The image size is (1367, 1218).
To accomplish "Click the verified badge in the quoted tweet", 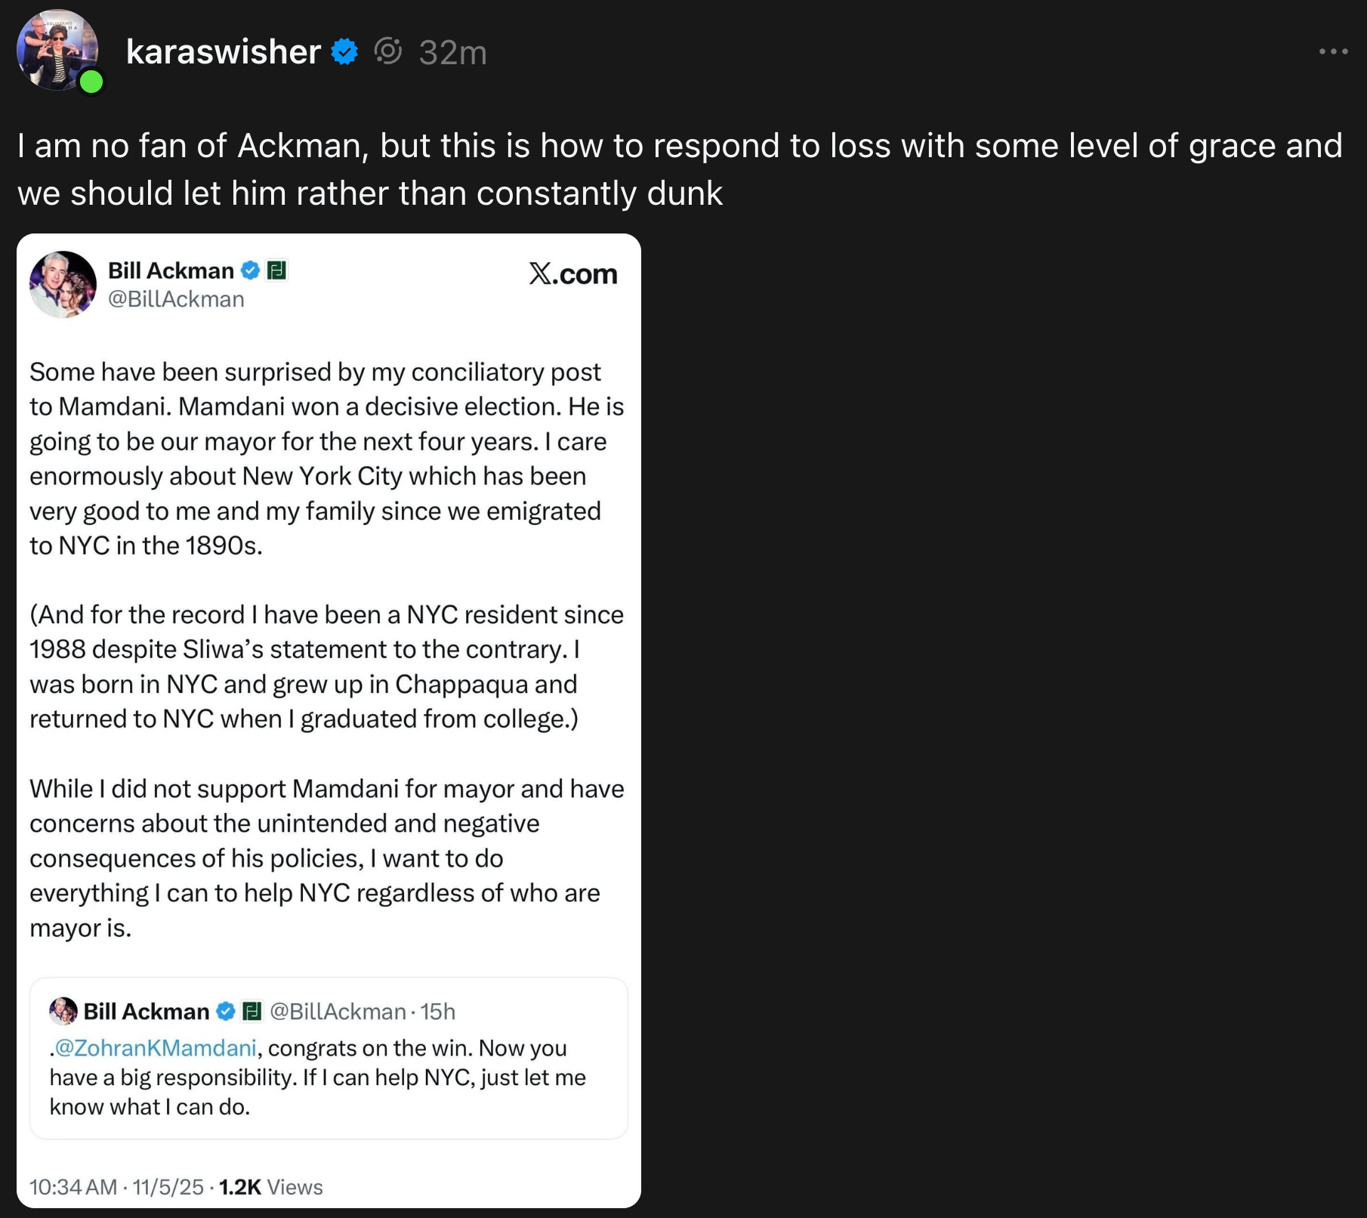I will point(226,1011).
